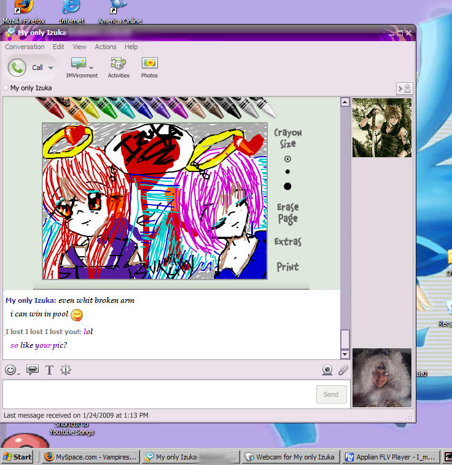Open the Activities dice icon
Screen dimensions: 452x465
(x=119, y=63)
